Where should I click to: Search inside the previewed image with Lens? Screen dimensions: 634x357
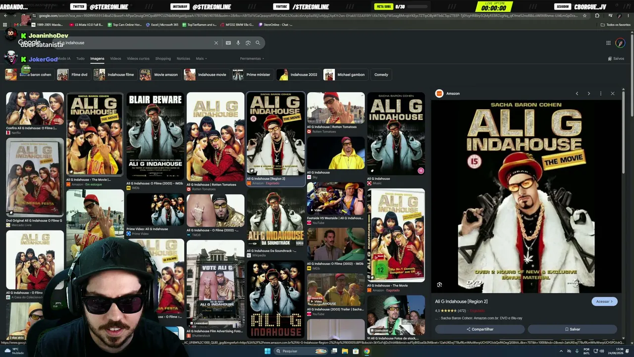[x=439, y=285]
